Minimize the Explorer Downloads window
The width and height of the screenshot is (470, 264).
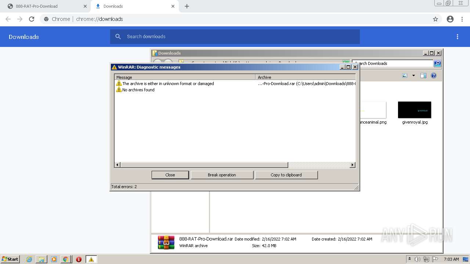pyautogui.click(x=426, y=53)
